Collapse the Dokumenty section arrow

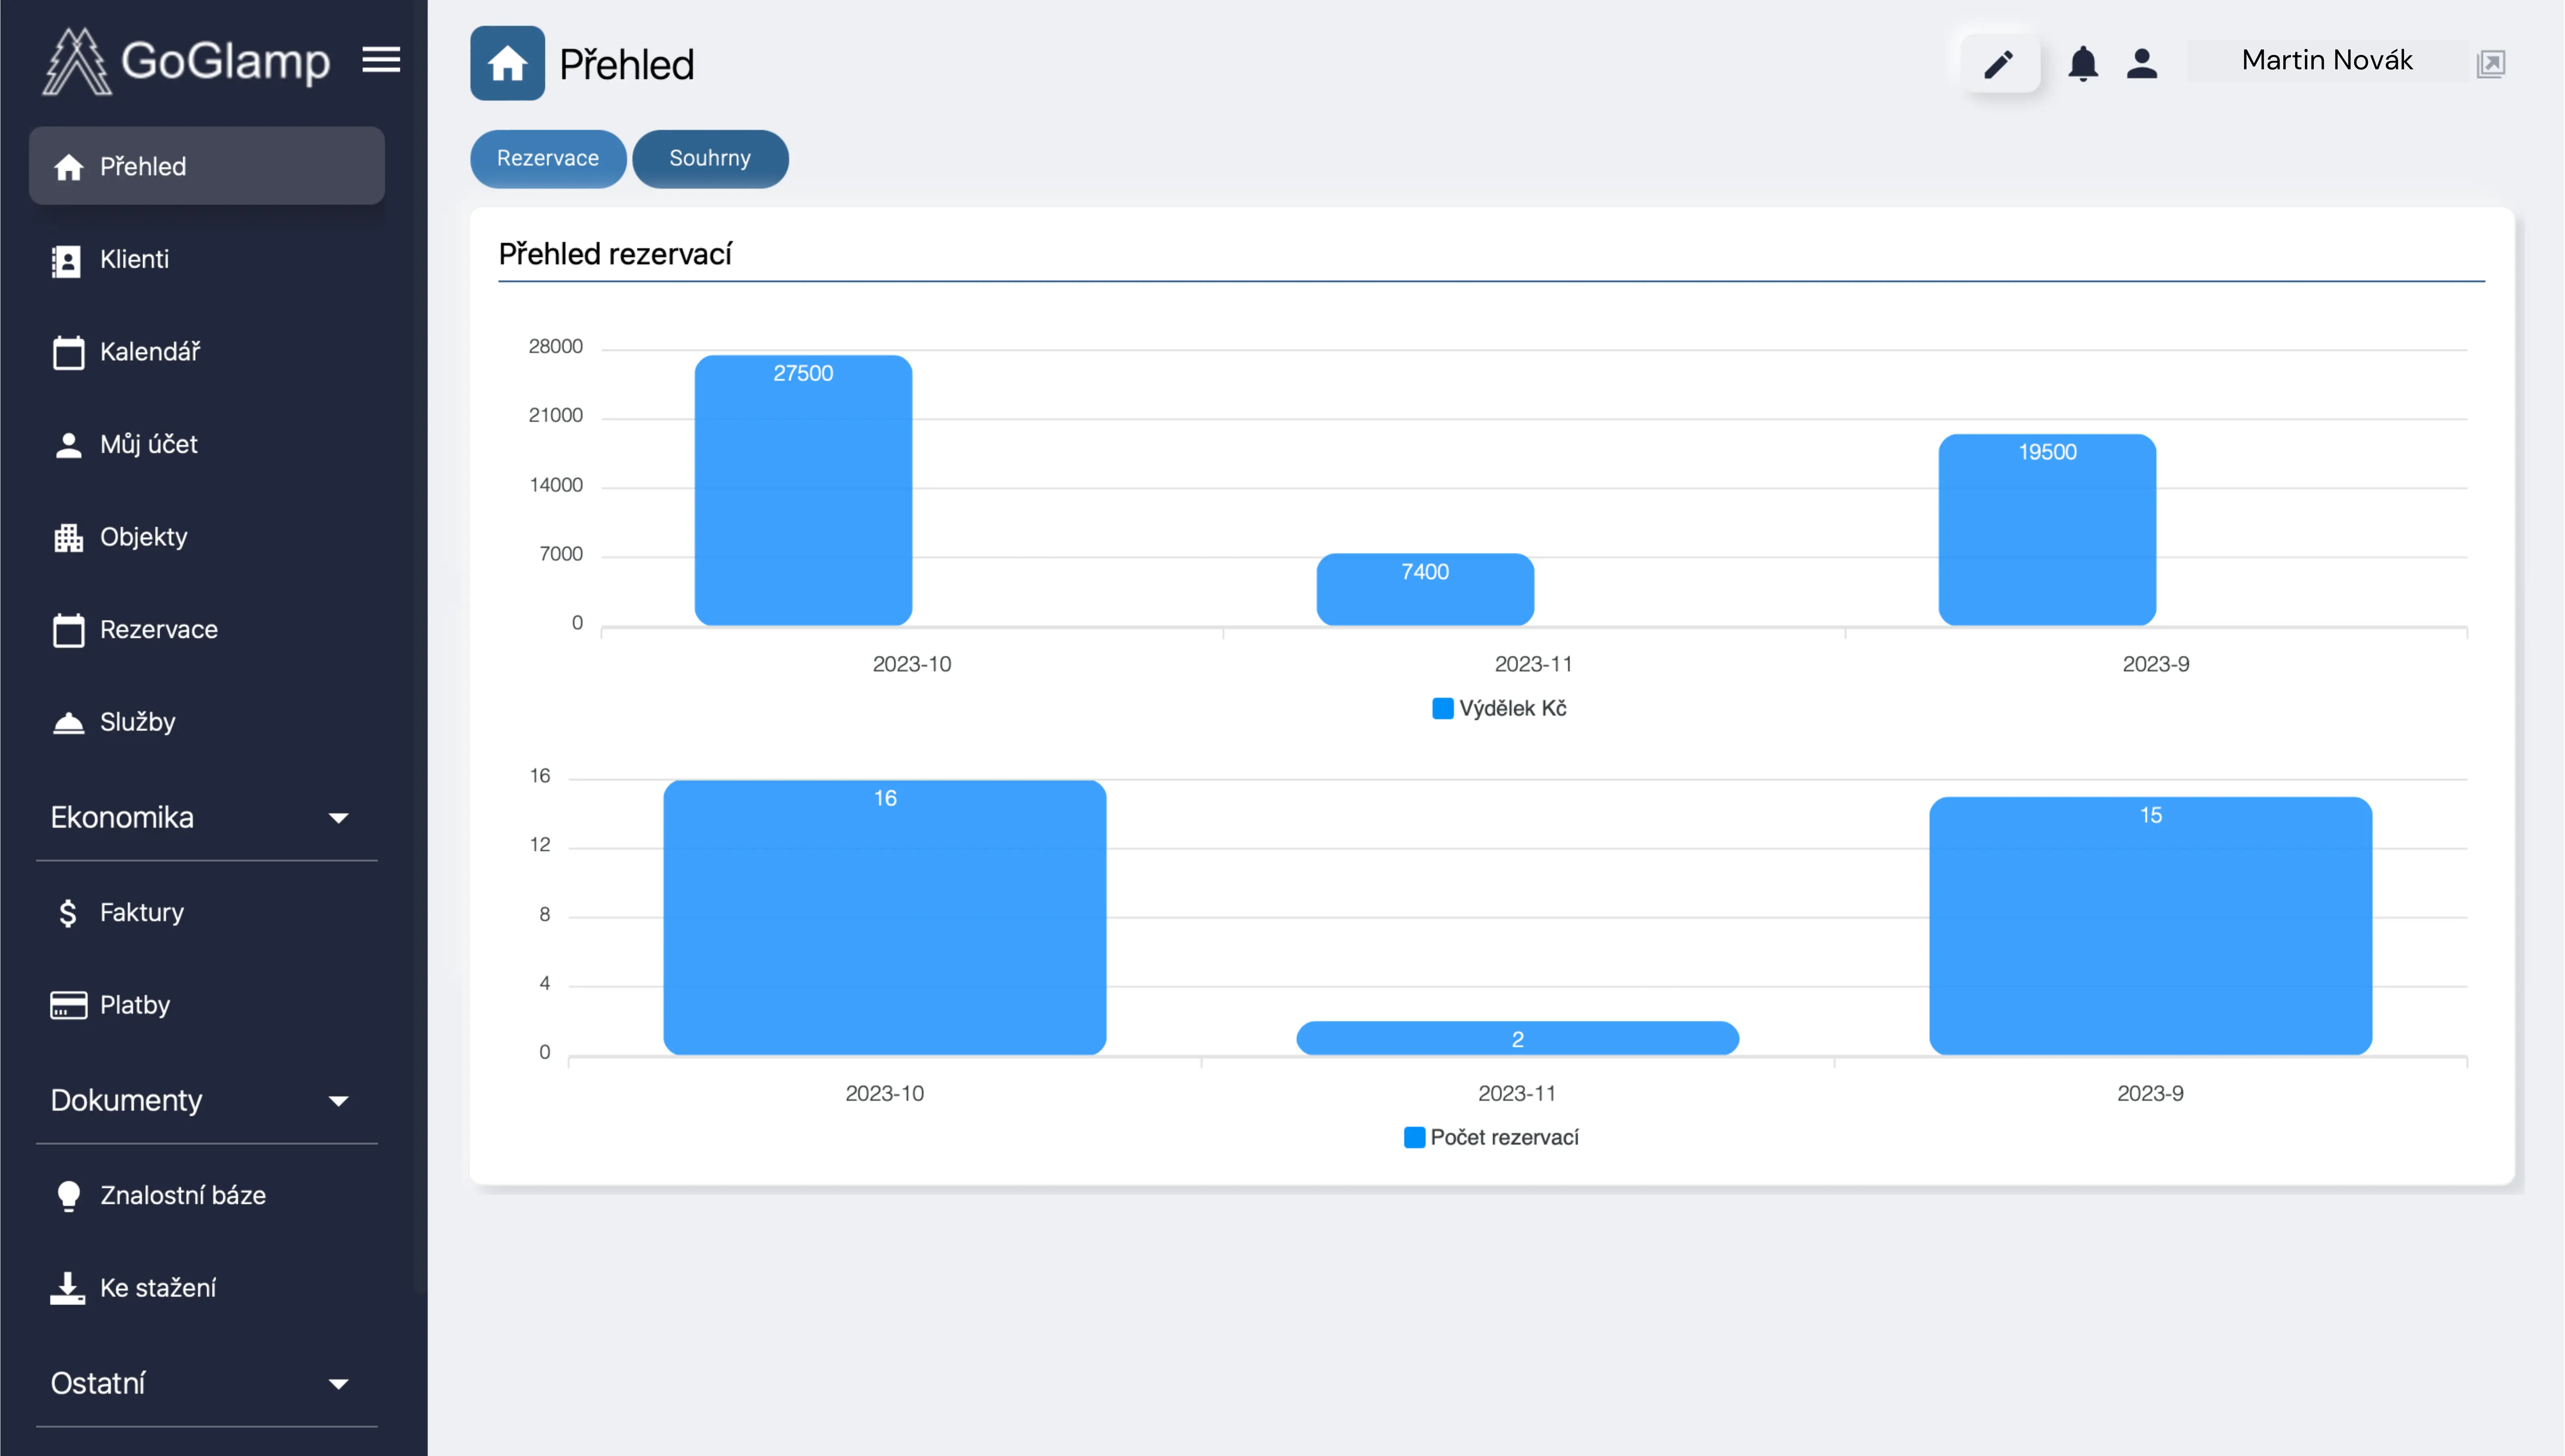click(339, 1101)
